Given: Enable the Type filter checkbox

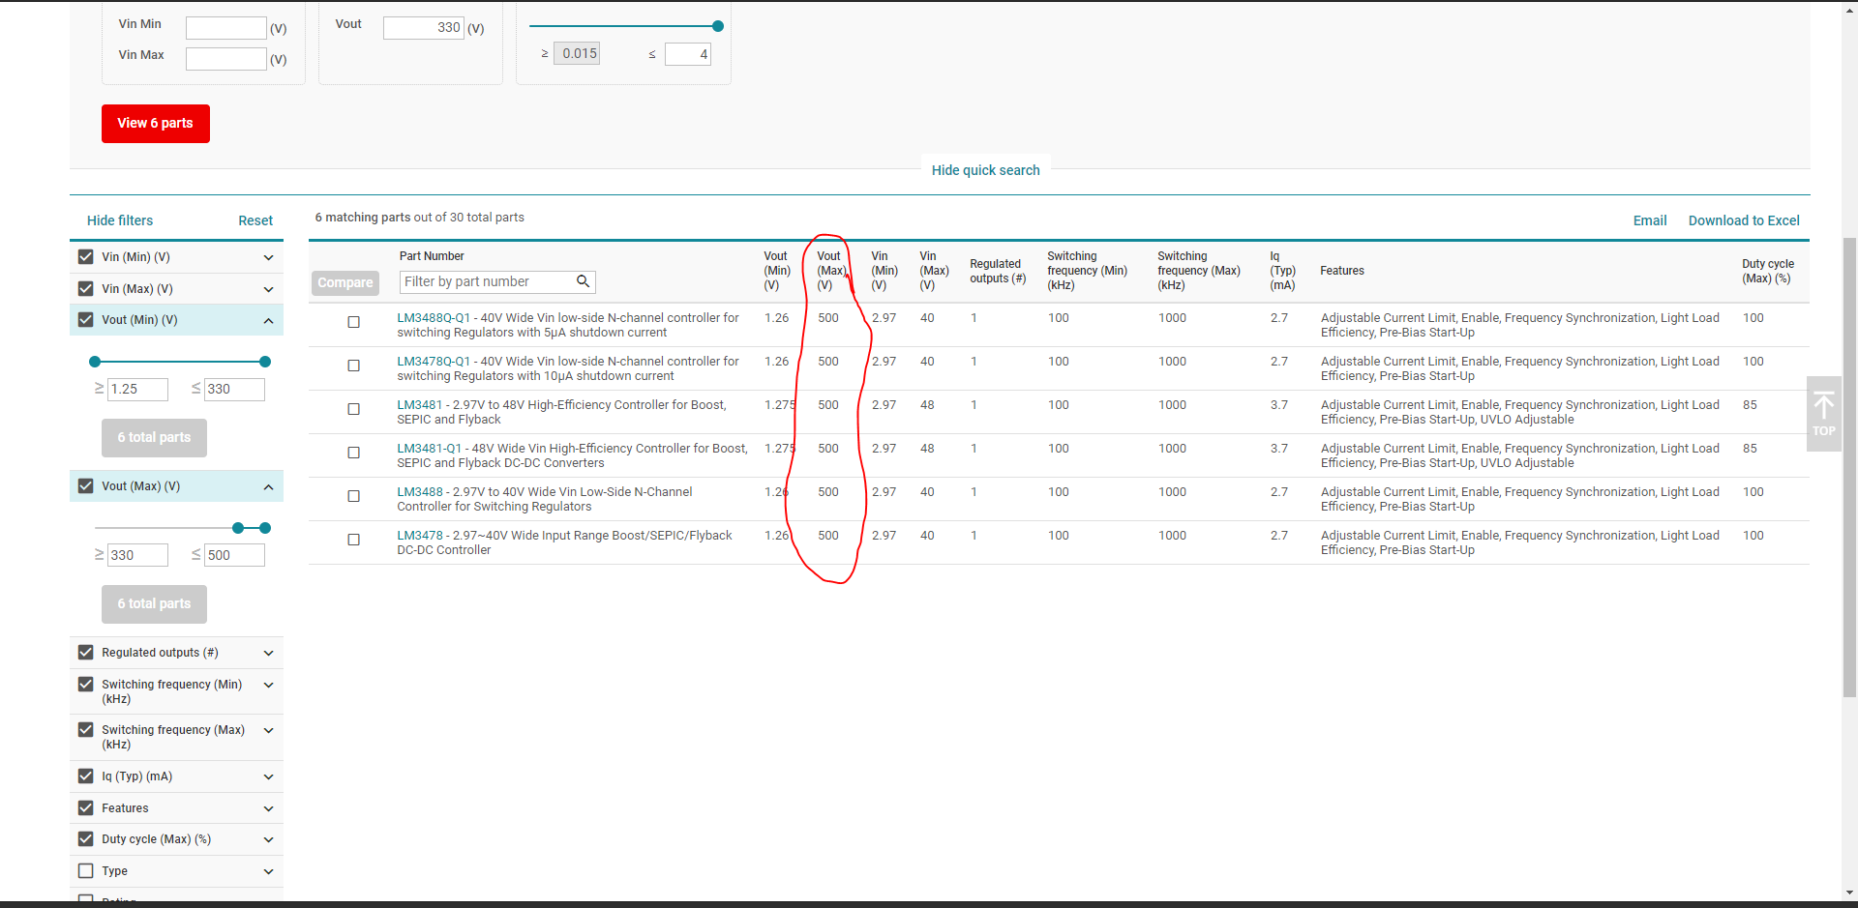Looking at the screenshot, I should [85, 870].
